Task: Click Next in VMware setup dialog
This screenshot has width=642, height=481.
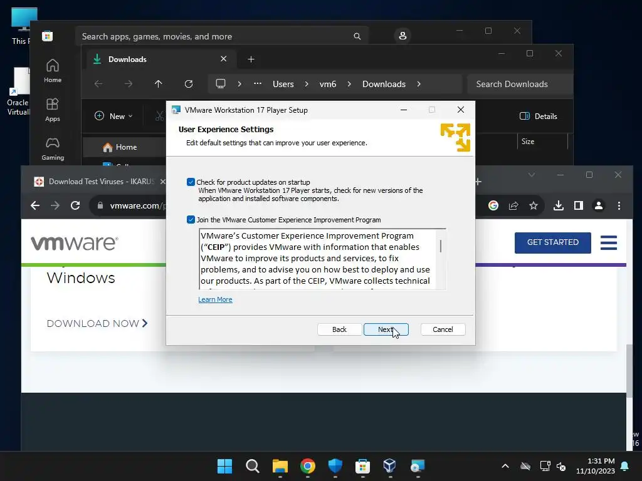Action: coord(386,329)
